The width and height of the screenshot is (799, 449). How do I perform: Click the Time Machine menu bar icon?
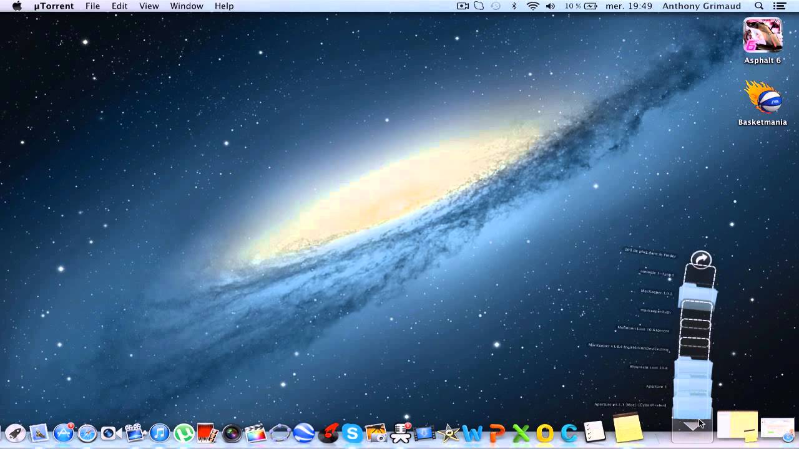click(x=496, y=6)
